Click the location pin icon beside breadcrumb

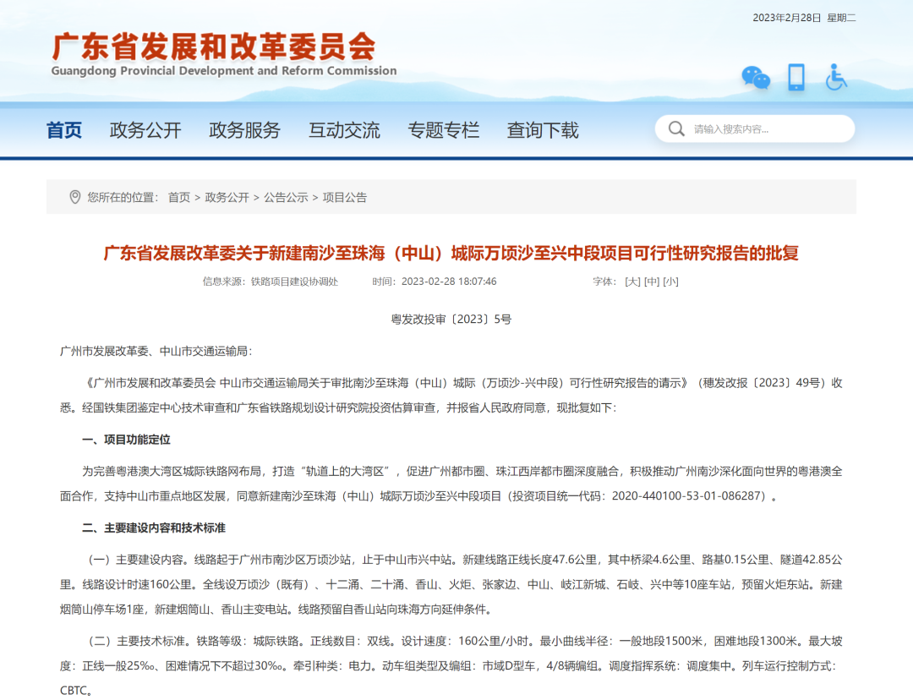pyautogui.click(x=74, y=197)
